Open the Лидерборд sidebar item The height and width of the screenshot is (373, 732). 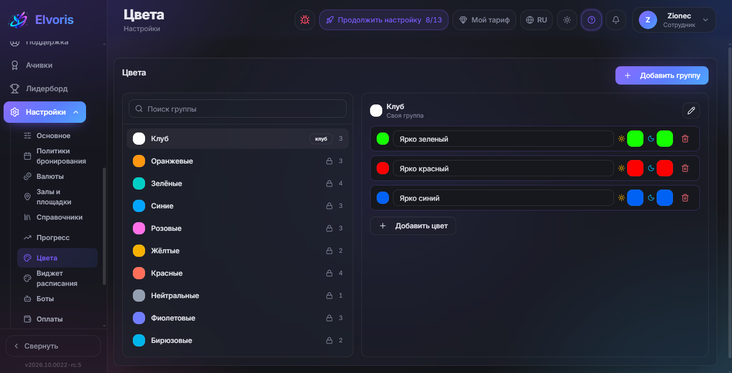[x=47, y=89]
